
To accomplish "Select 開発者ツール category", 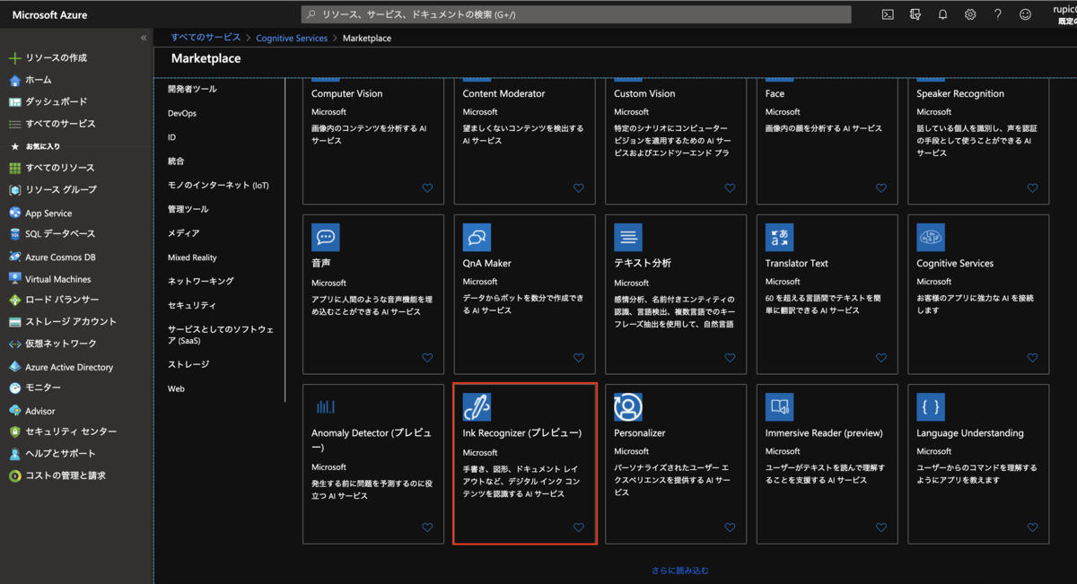I will 192,89.
